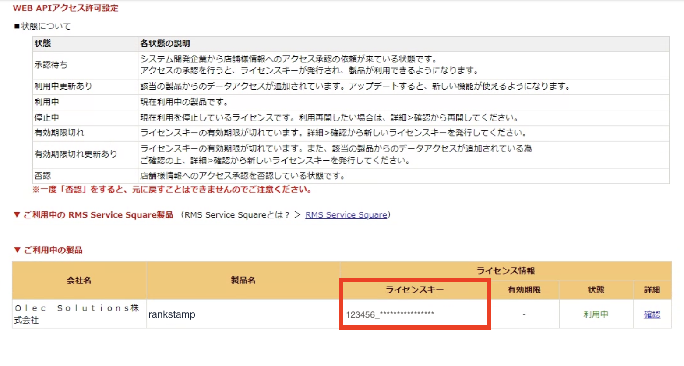This screenshot has width=684, height=366.
Task: Collapse ご利用中の RMS Service Square製品 triangle
Action: (17, 214)
